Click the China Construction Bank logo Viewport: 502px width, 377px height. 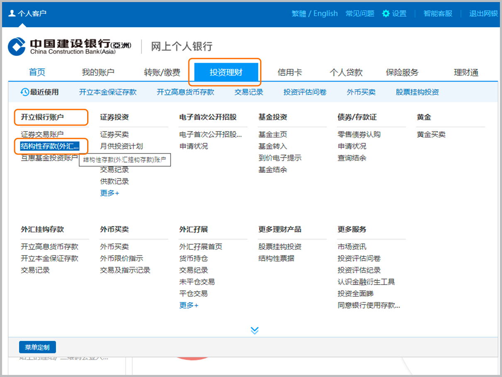[17, 46]
